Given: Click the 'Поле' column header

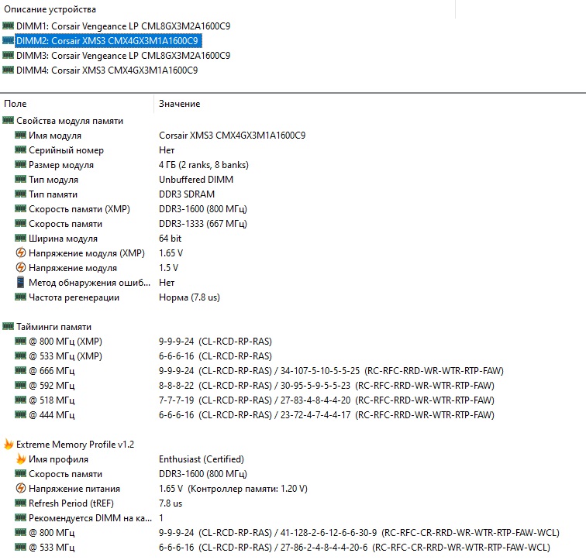Looking at the screenshot, I should click(x=16, y=104).
